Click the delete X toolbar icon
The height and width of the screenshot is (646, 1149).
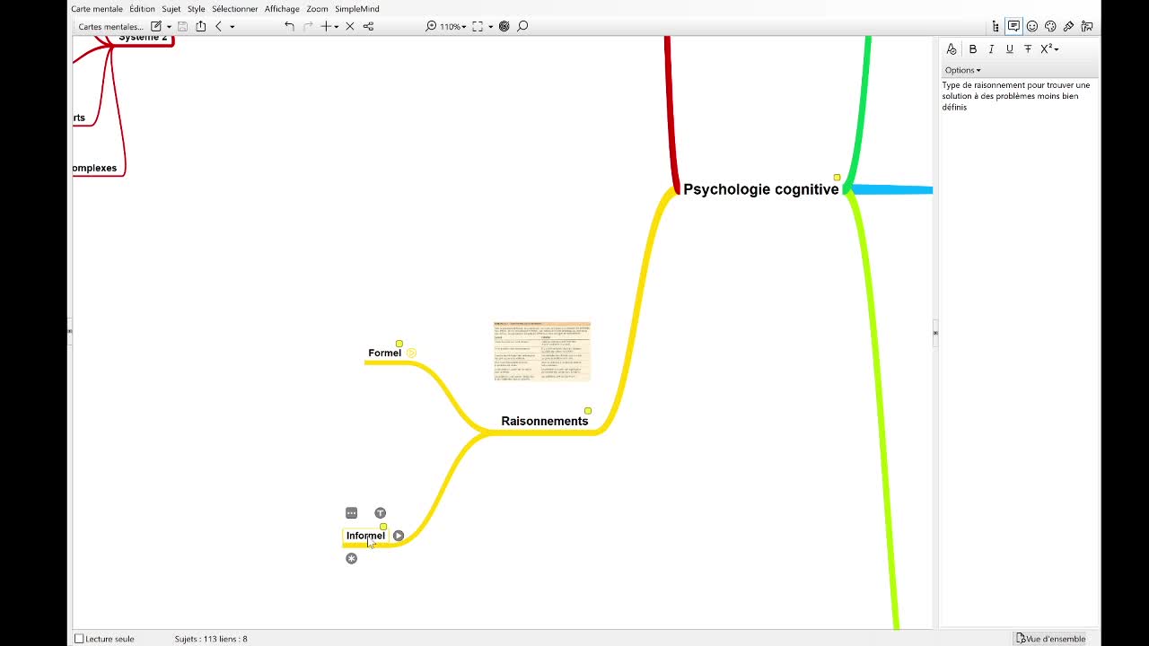tap(350, 27)
